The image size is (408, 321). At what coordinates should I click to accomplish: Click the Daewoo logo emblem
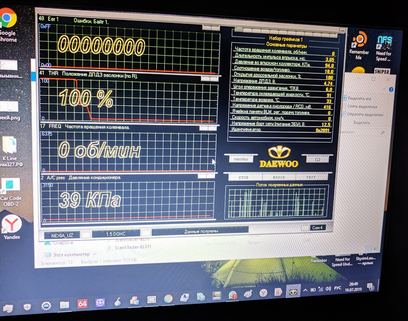point(279,157)
